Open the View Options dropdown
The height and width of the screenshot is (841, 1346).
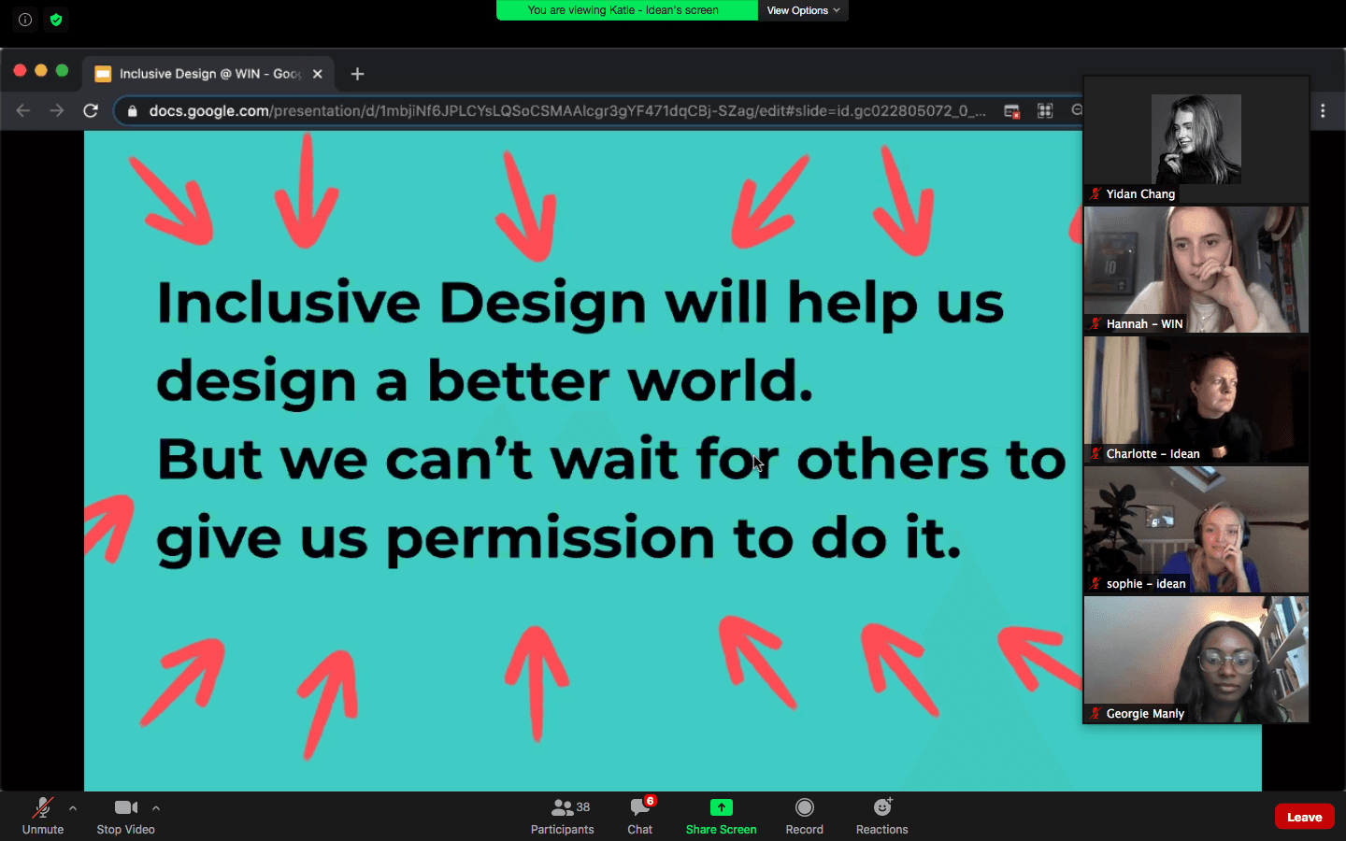pos(802,10)
